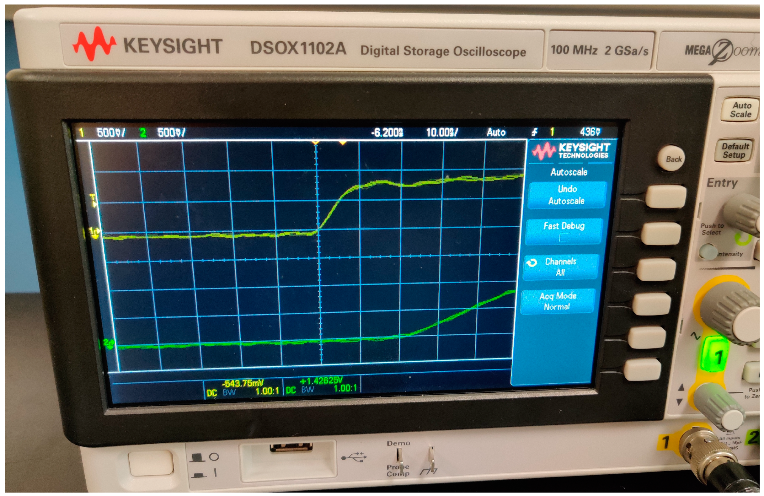Select the Undo Autoscale softkey label

click(x=567, y=195)
